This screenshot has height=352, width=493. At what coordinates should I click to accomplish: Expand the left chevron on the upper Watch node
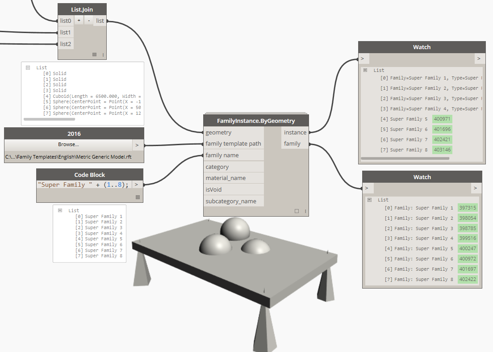[363, 58]
